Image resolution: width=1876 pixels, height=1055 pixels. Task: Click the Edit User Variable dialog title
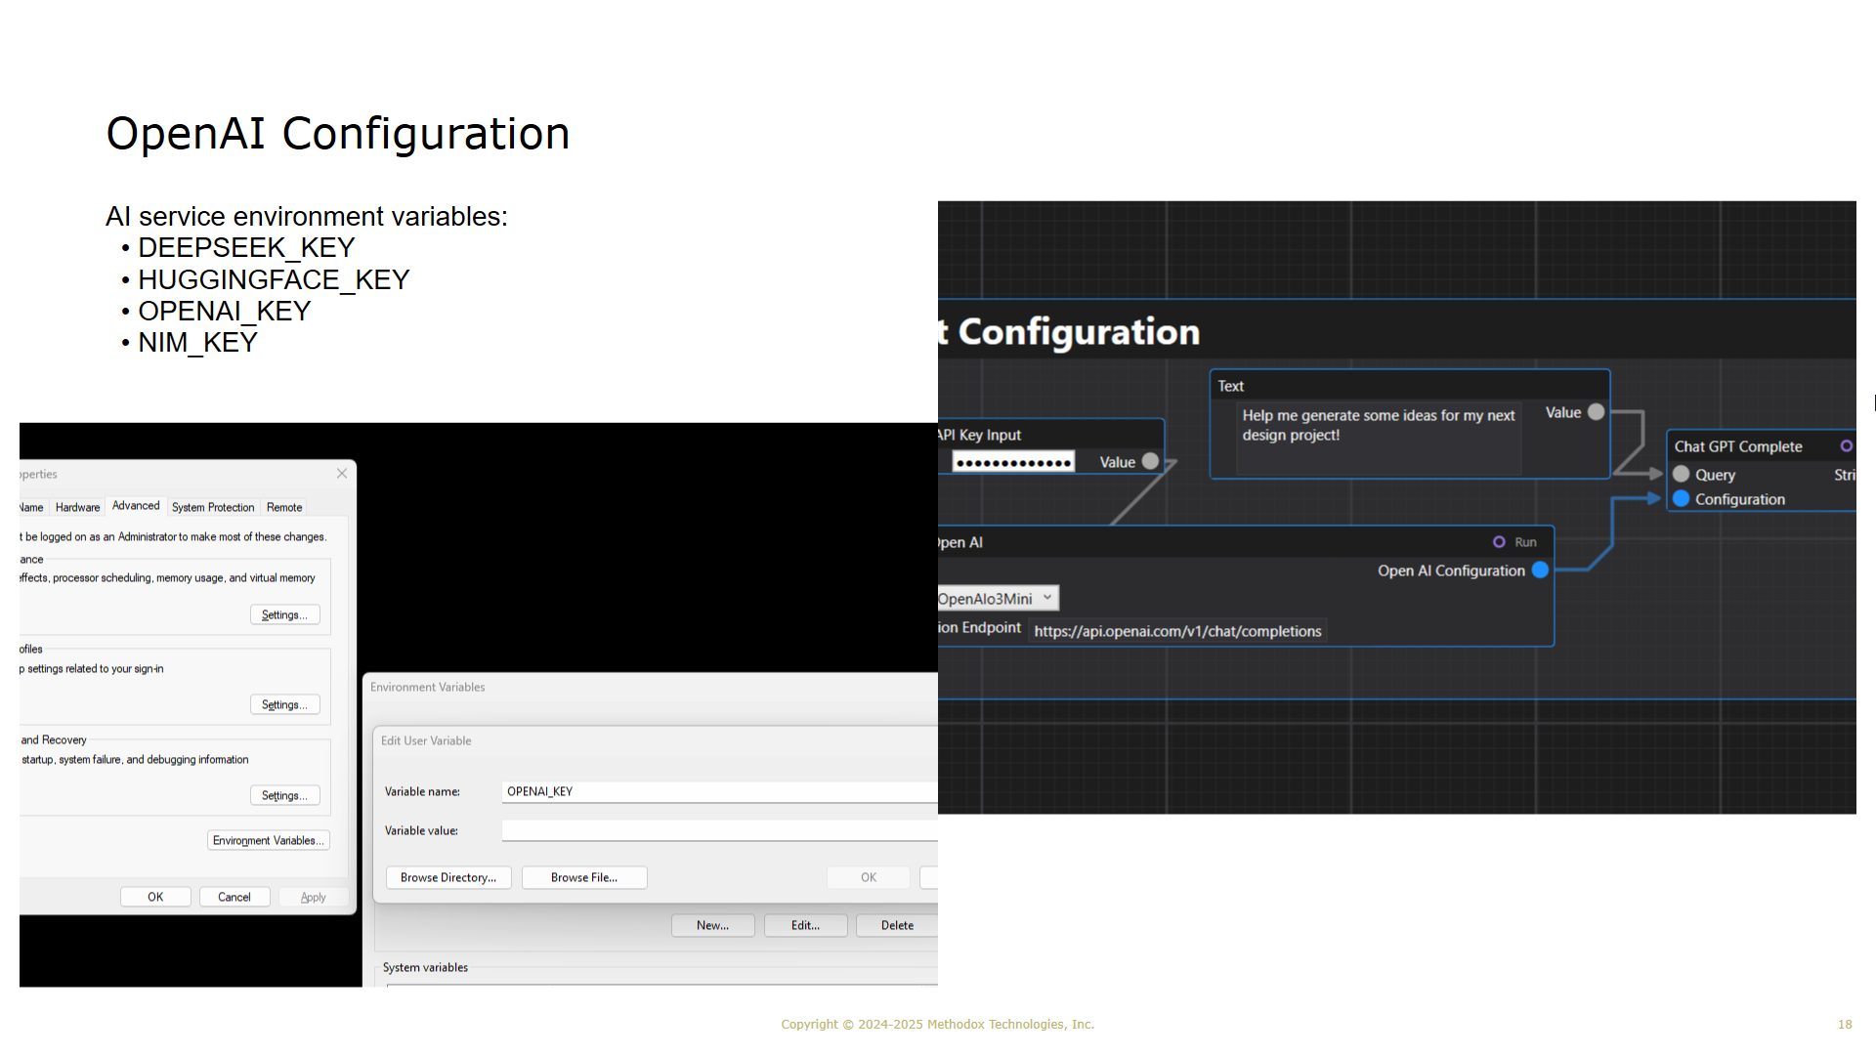pos(426,740)
